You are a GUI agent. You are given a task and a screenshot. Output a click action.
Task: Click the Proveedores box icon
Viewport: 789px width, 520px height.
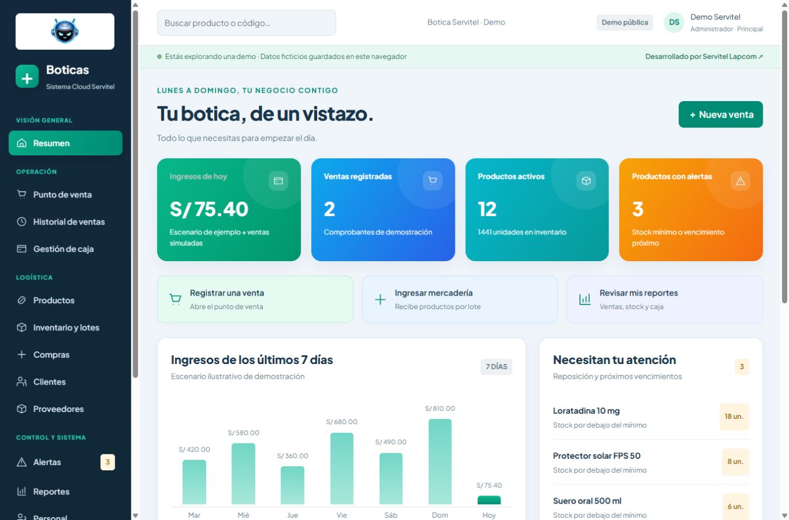(x=22, y=409)
